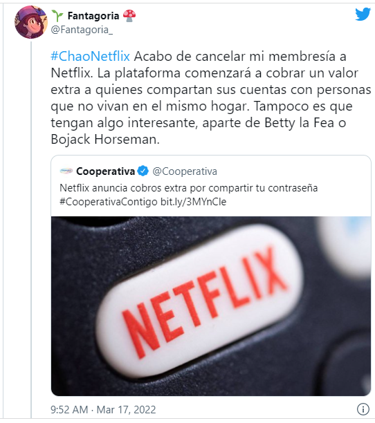
Task: Click the seedling emoji before Fantagoria
Action: click(x=57, y=16)
